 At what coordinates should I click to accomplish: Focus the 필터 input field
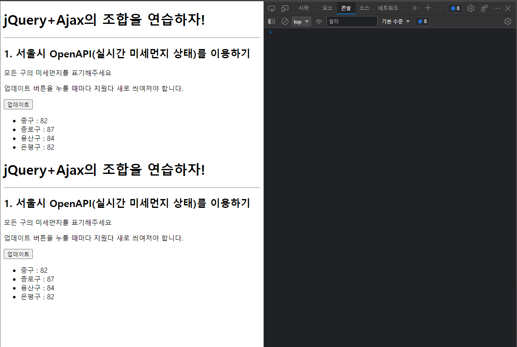pos(352,21)
